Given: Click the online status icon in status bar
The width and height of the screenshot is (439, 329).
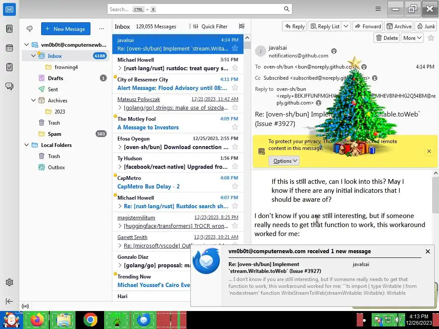Looking at the screenshot, I should coord(25,306).
